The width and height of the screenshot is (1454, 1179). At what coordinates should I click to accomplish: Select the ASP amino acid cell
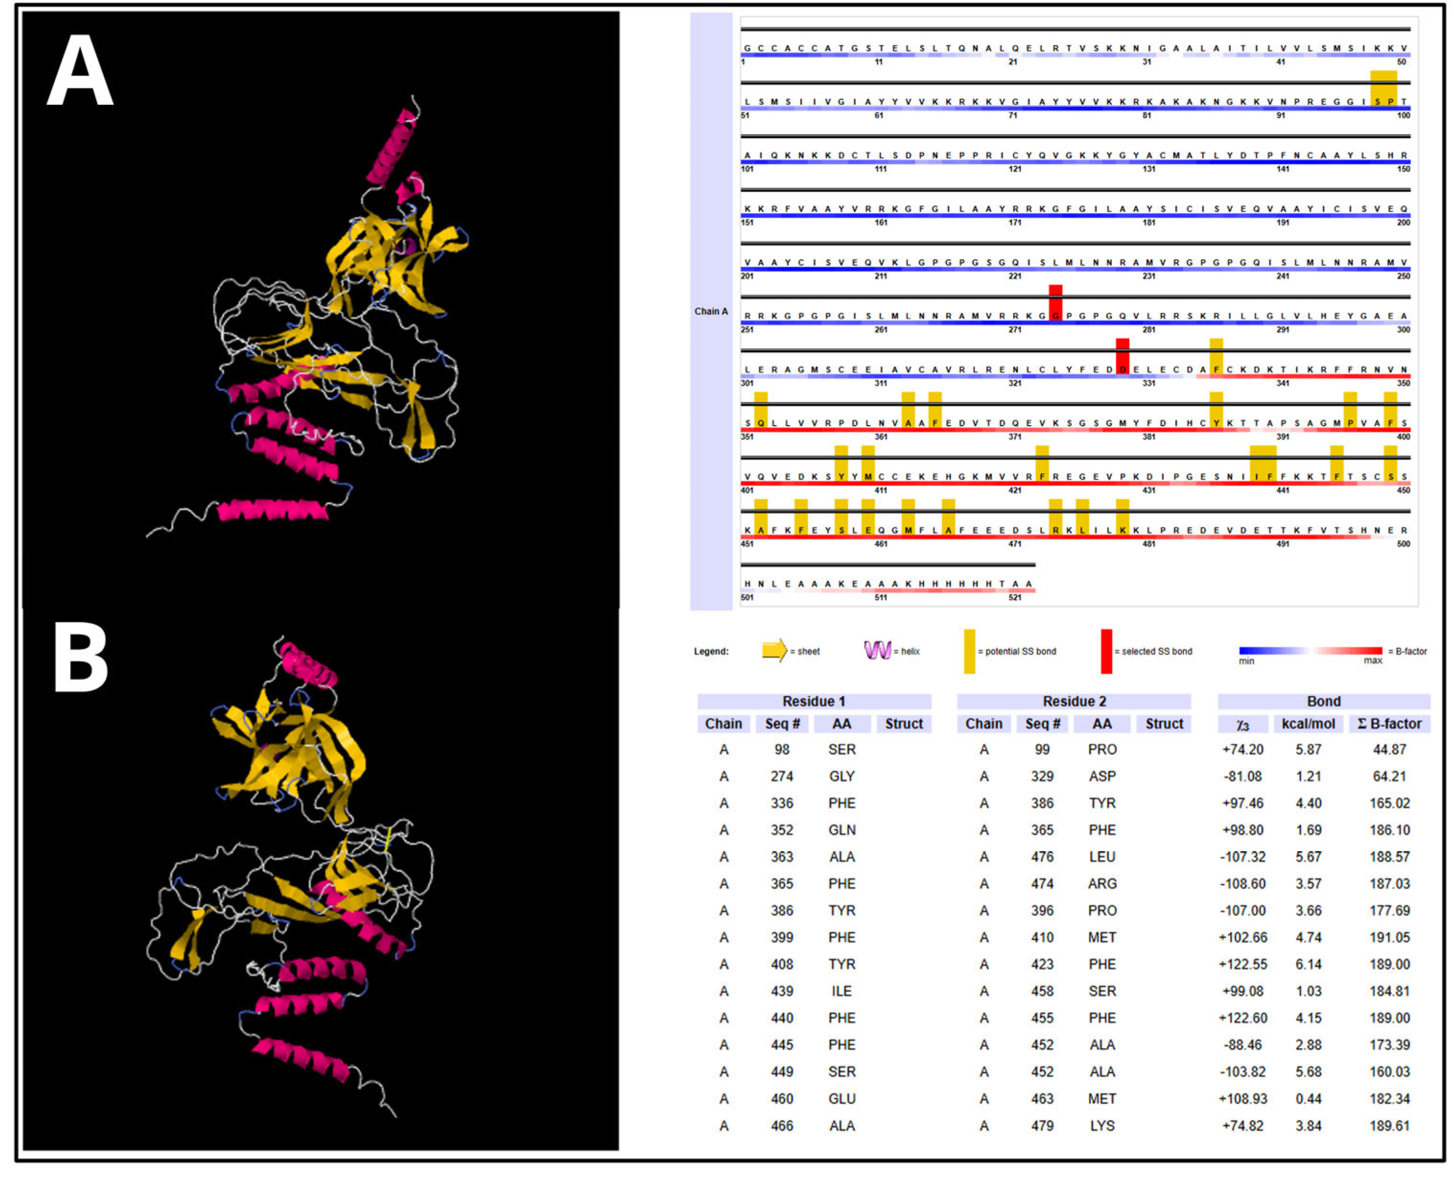[1102, 776]
